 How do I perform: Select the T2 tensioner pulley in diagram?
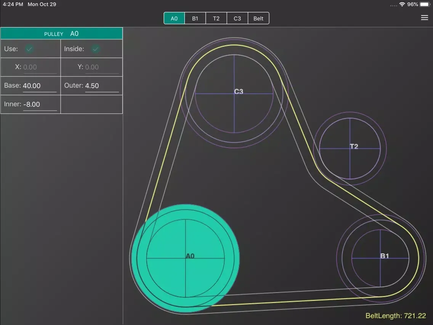pos(350,148)
